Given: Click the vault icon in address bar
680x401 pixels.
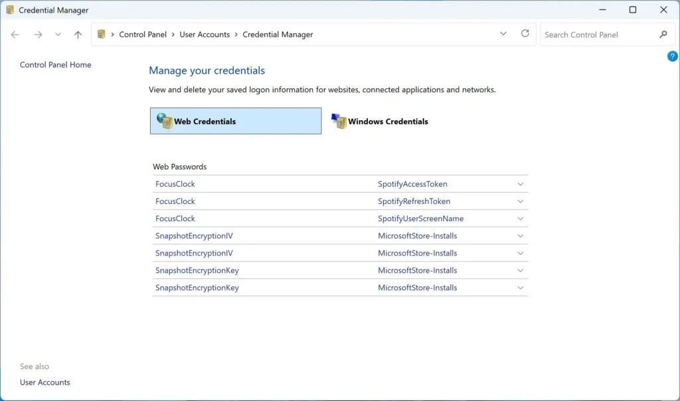Looking at the screenshot, I should tap(101, 35).
